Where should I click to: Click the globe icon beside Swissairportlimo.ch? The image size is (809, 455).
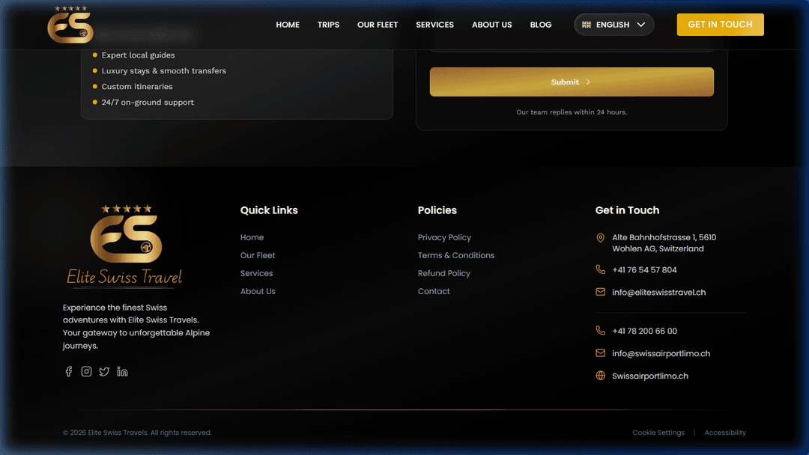[600, 376]
